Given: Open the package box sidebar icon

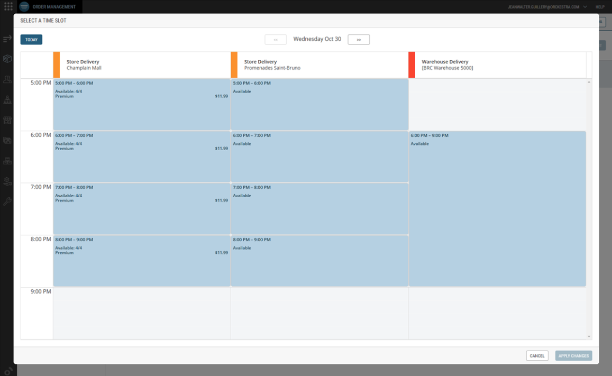Looking at the screenshot, I should point(7,59).
